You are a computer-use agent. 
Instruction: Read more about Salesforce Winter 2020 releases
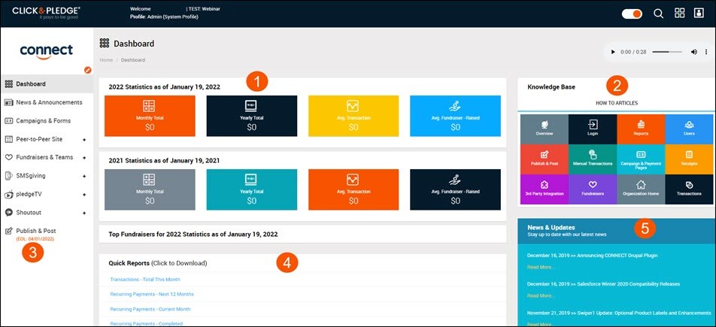pos(540,295)
